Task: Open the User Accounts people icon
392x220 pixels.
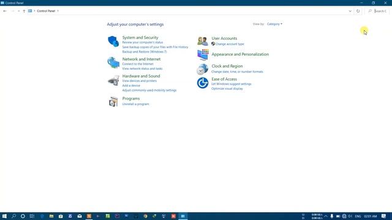Action: click(203, 41)
